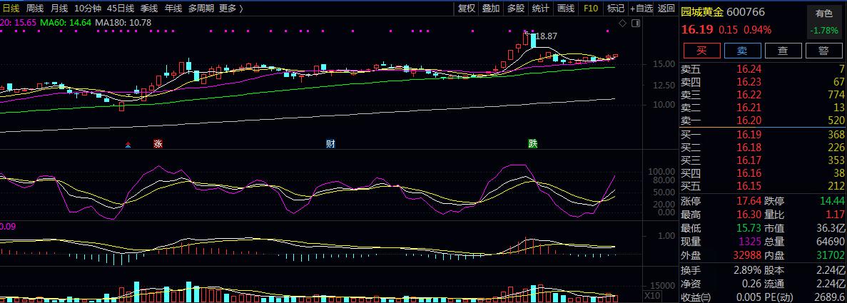The width and height of the screenshot is (847, 303).
Task: Click the small red-blue arrow marker
Action: [x=128, y=144]
